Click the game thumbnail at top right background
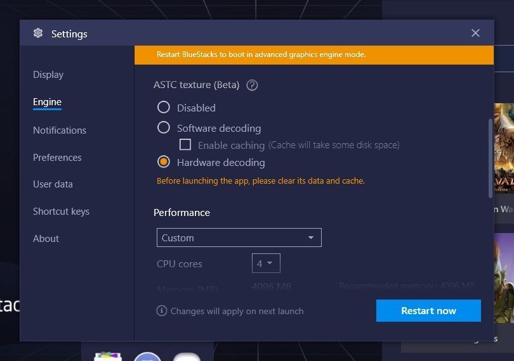The image size is (514, 361). pyautogui.click(x=504, y=148)
